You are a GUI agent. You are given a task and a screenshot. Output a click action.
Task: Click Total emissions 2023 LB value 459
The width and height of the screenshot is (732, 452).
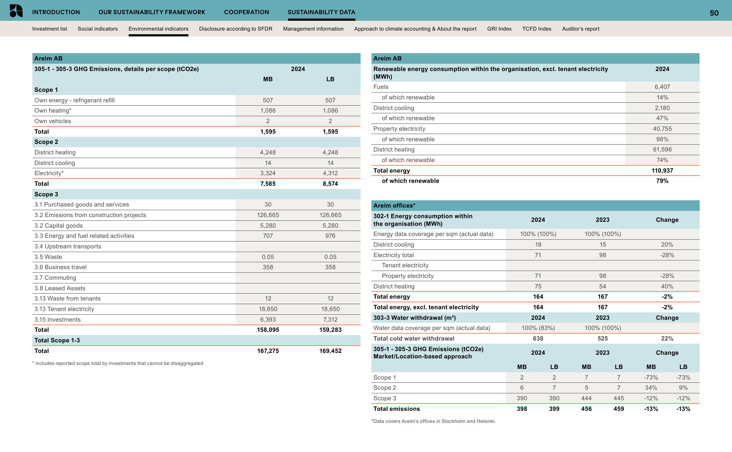619,409
